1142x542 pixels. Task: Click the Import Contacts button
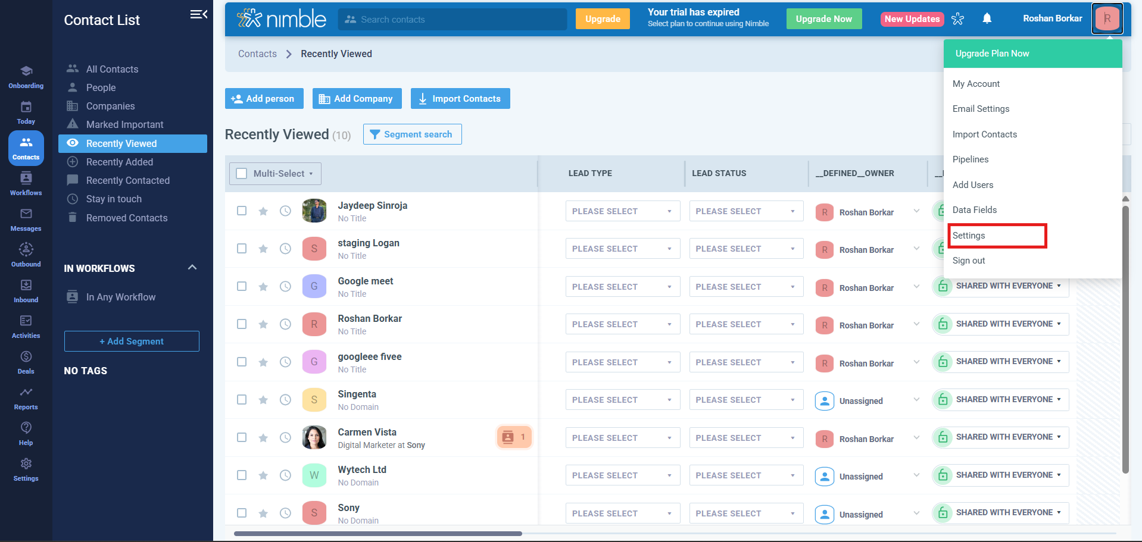tap(460, 99)
